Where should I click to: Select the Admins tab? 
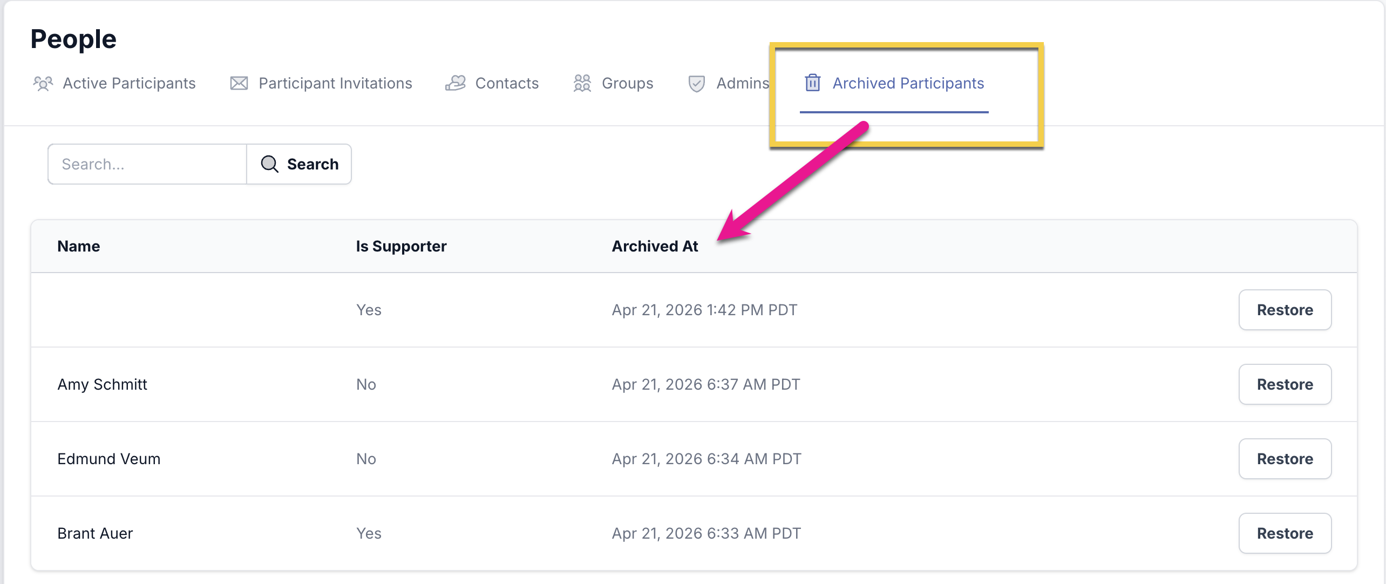click(742, 84)
